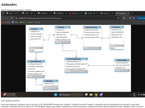Open the Kick bookmark

(23, 22)
